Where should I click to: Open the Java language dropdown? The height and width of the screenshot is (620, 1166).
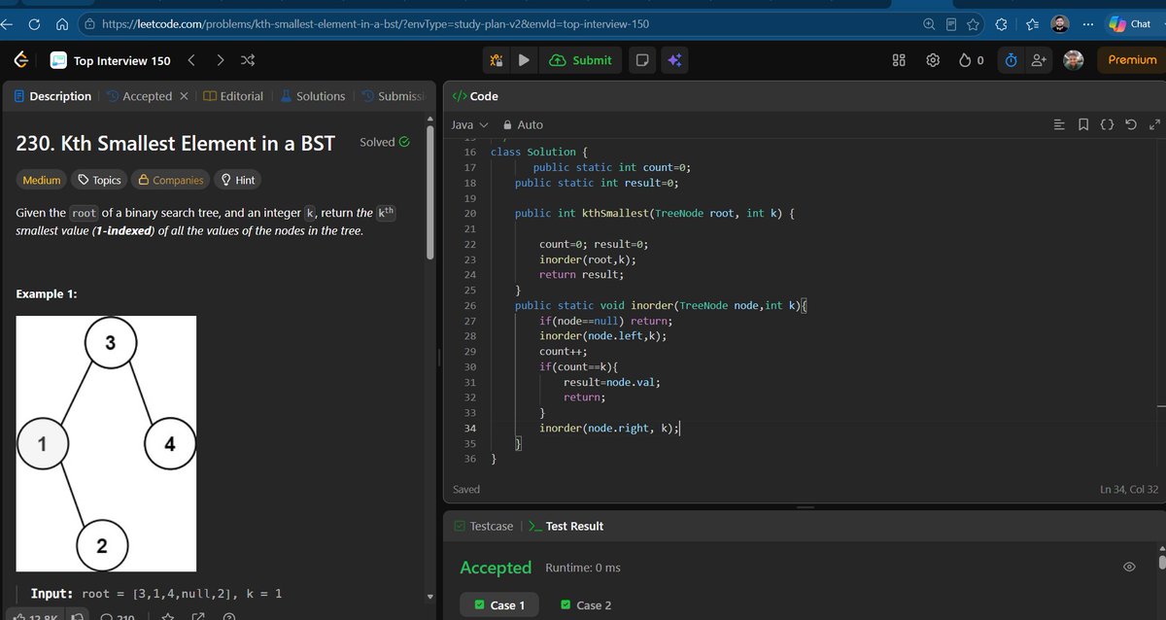(469, 124)
